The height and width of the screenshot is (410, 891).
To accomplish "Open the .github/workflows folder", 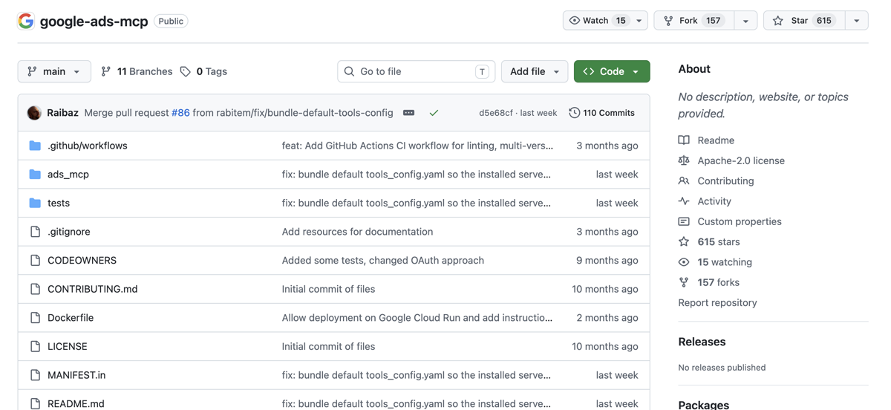I will pos(88,146).
